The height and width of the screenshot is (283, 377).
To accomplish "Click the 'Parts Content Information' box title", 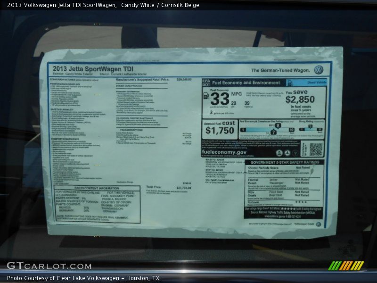I will tap(97, 188).
